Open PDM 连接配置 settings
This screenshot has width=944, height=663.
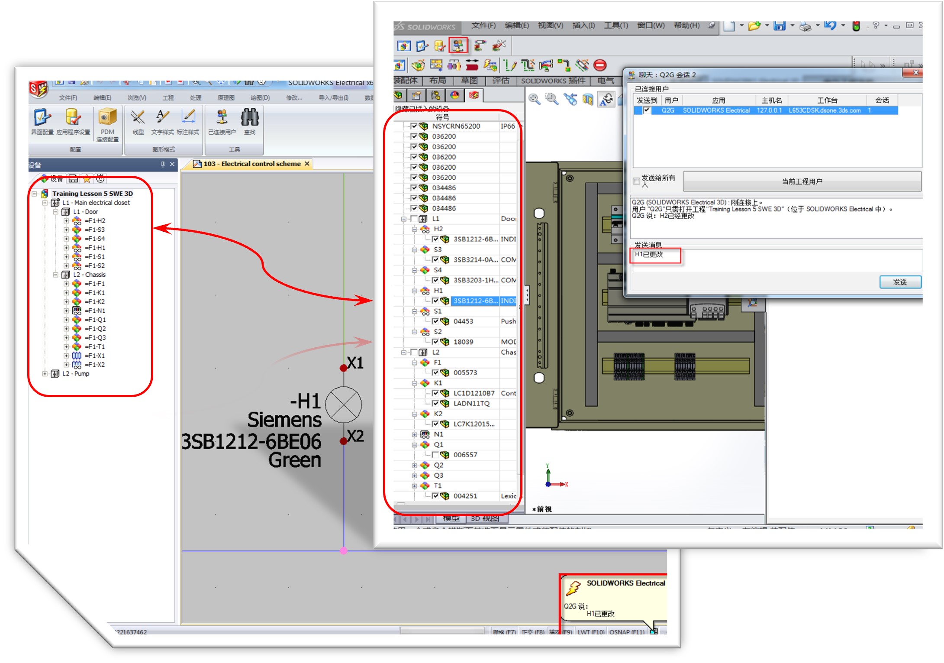coord(107,125)
